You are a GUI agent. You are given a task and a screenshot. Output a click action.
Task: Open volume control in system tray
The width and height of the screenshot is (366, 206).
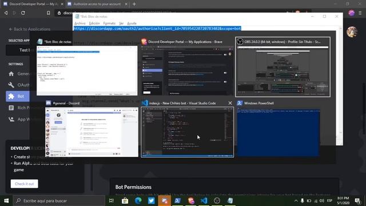322,201
